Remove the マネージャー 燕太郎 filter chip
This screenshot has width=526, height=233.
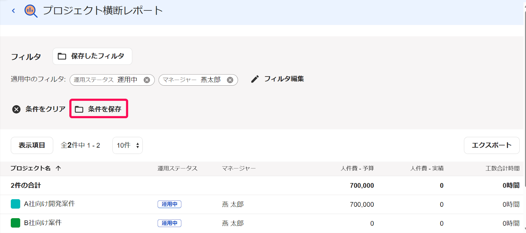[x=230, y=80]
